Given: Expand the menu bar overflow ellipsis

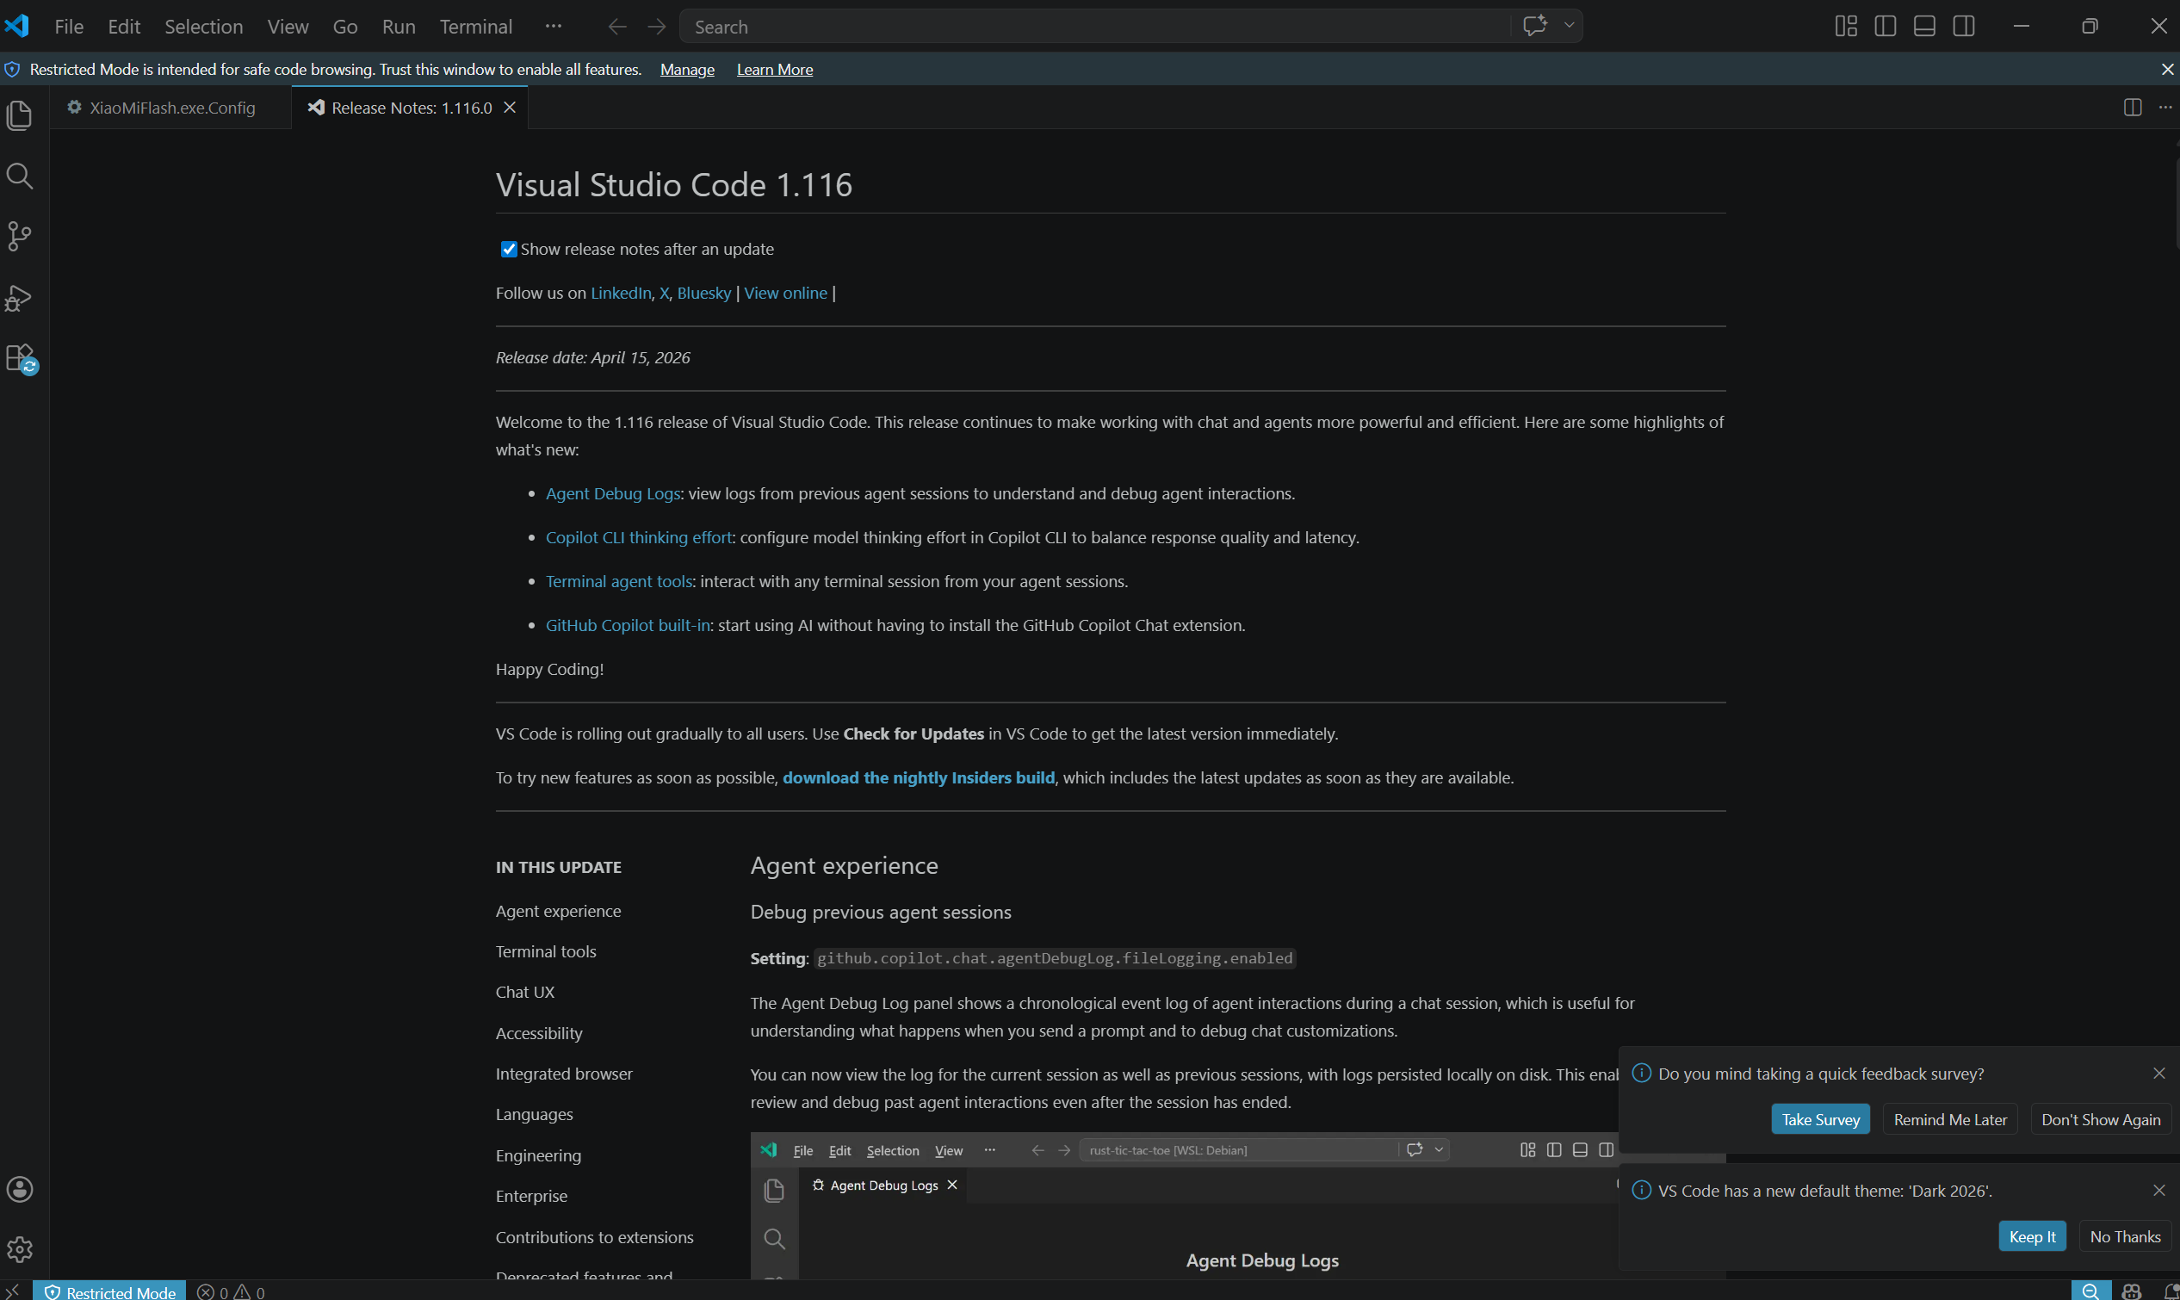Looking at the screenshot, I should tap(553, 27).
